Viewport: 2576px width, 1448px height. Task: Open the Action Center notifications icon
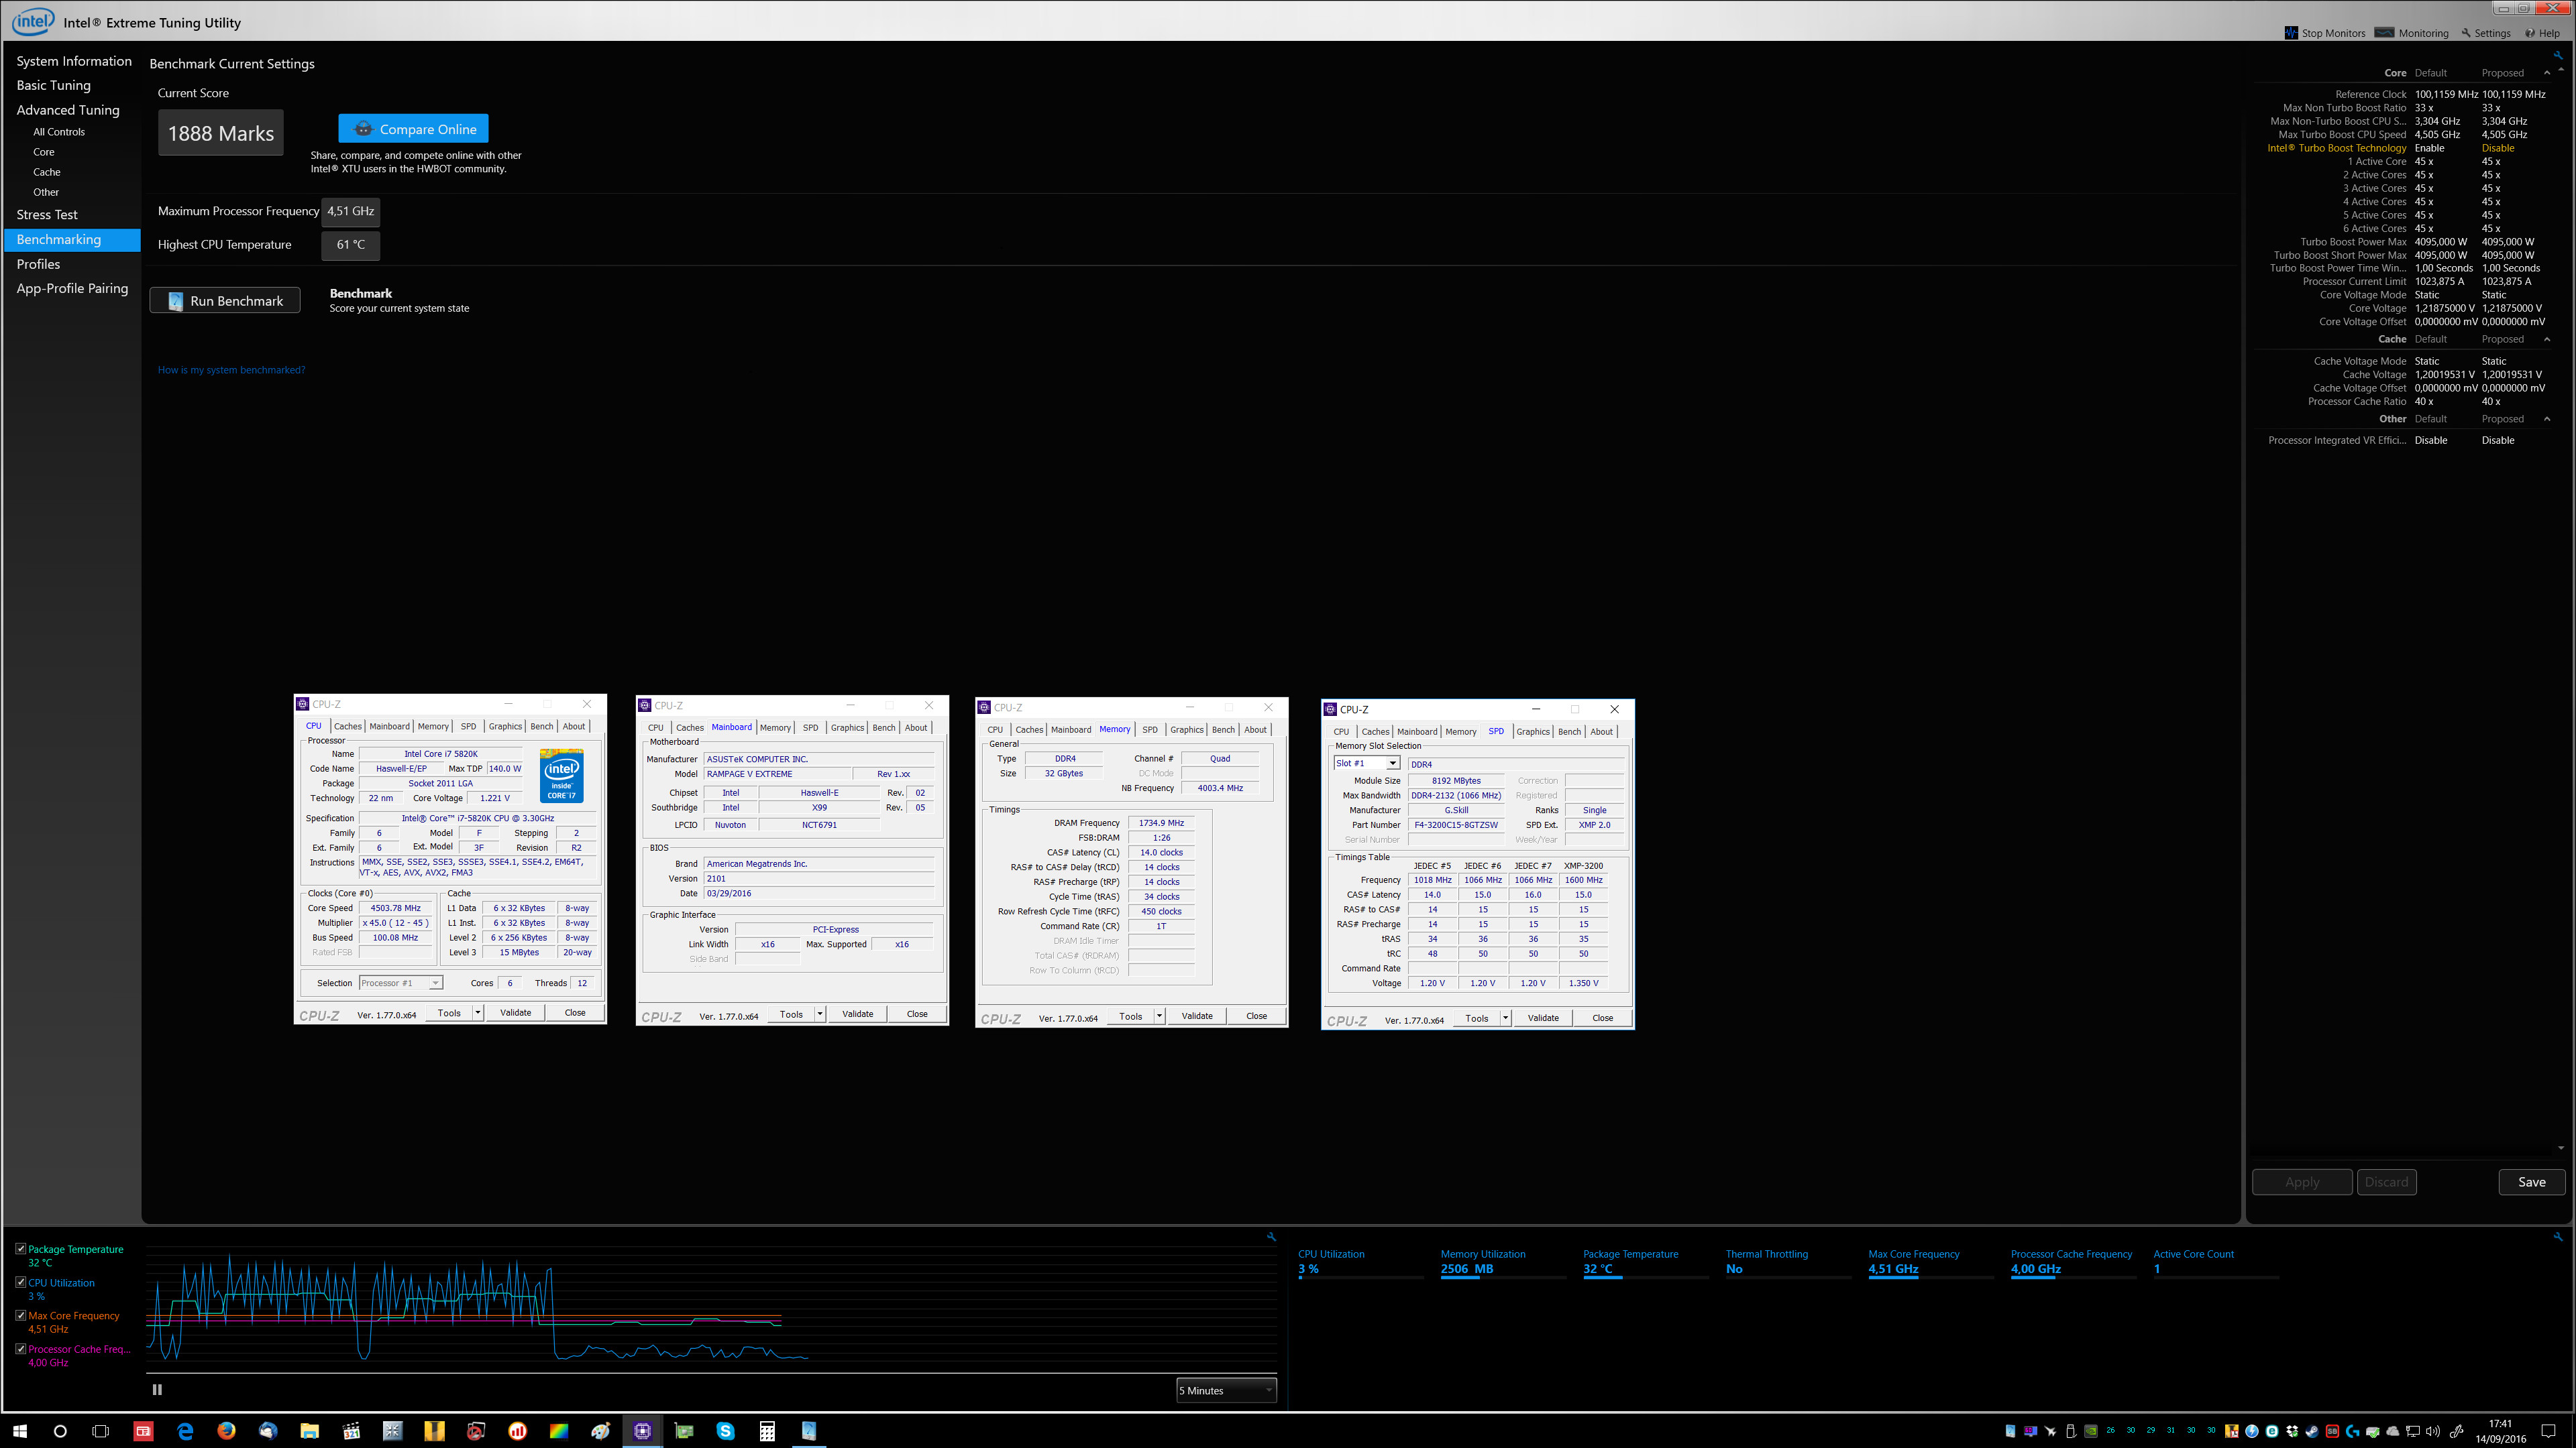tap(2548, 1431)
